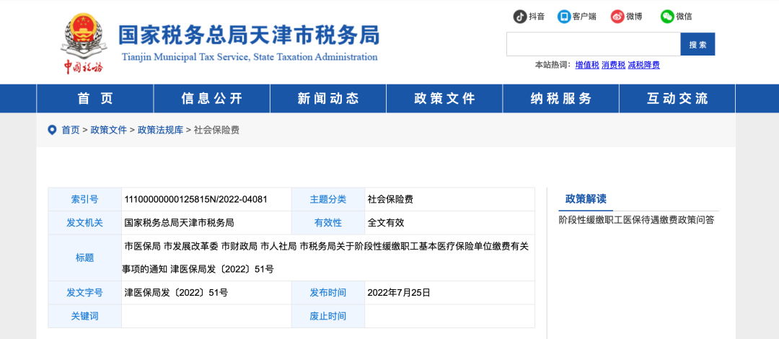This screenshot has height=339, width=779.
Task: Select the 政策解读 tab heading
Action: (x=586, y=199)
